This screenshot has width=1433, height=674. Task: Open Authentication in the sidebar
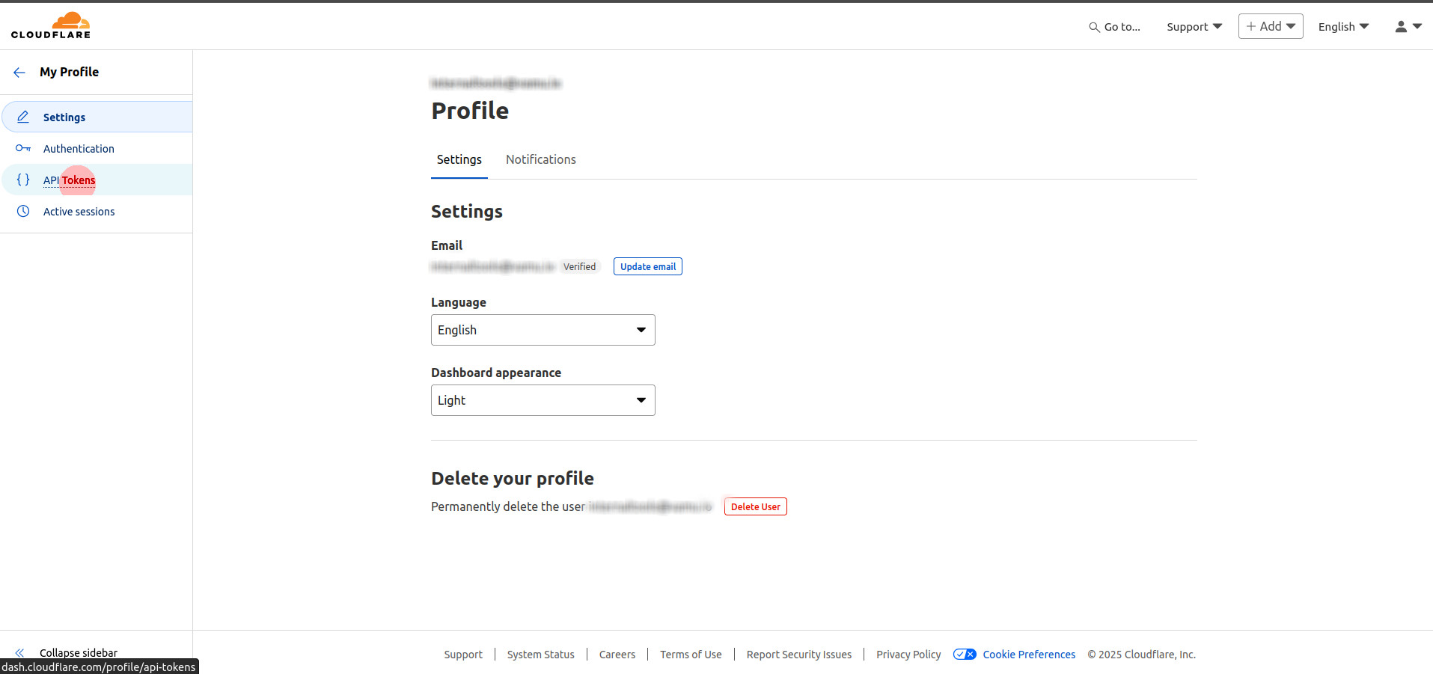coord(97,148)
